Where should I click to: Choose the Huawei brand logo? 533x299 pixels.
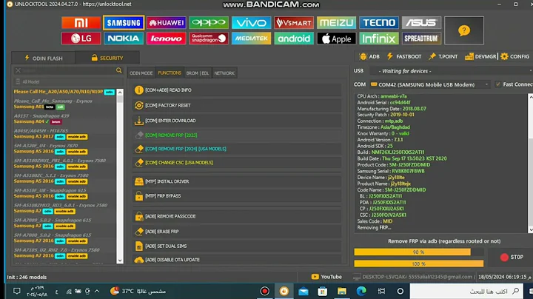pos(167,23)
